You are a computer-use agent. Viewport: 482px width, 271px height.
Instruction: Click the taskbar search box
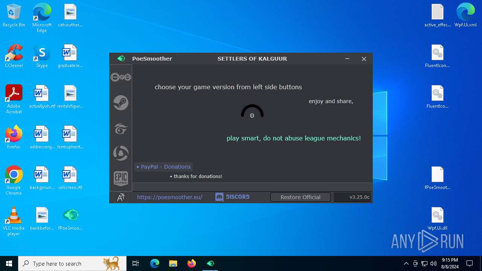tap(72, 263)
